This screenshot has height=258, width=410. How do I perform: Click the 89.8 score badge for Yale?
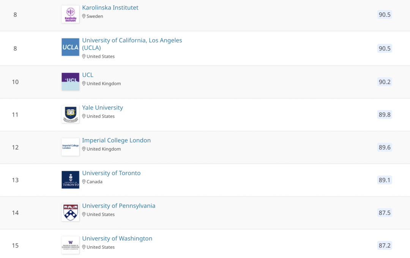point(385,115)
